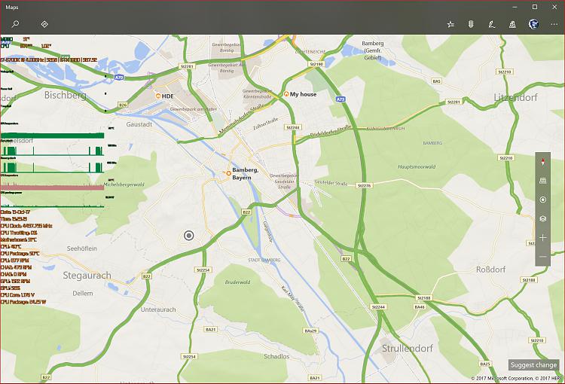Click the Schadlos place label
Viewport: 565px width, 384px height.
click(x=276, y=356)
